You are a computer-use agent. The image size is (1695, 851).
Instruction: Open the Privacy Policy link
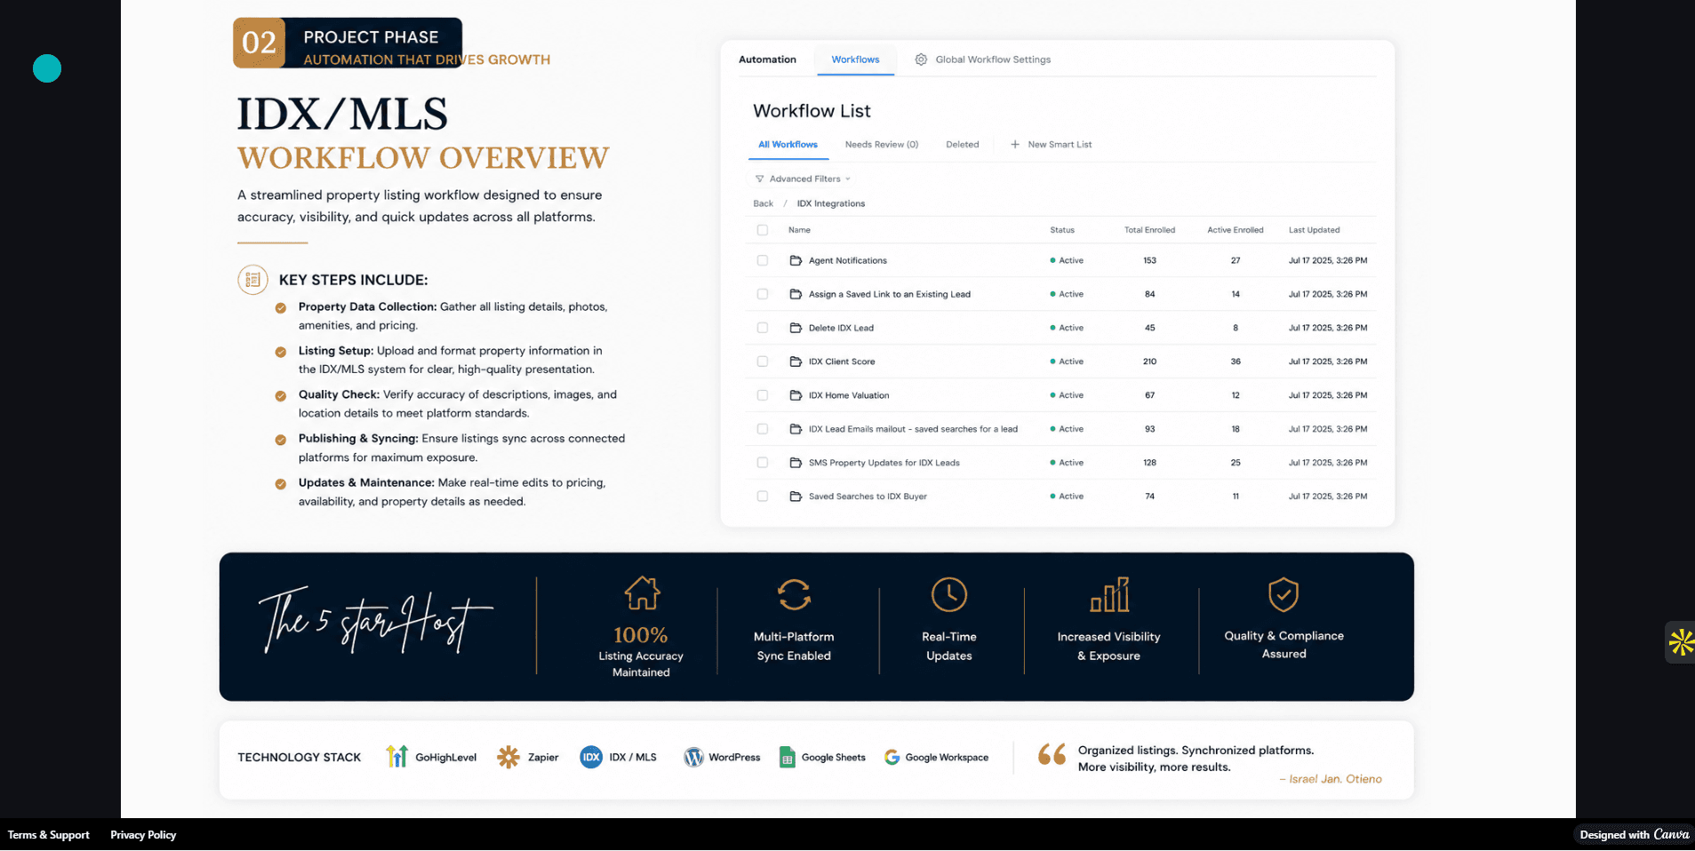click(143, 835)
